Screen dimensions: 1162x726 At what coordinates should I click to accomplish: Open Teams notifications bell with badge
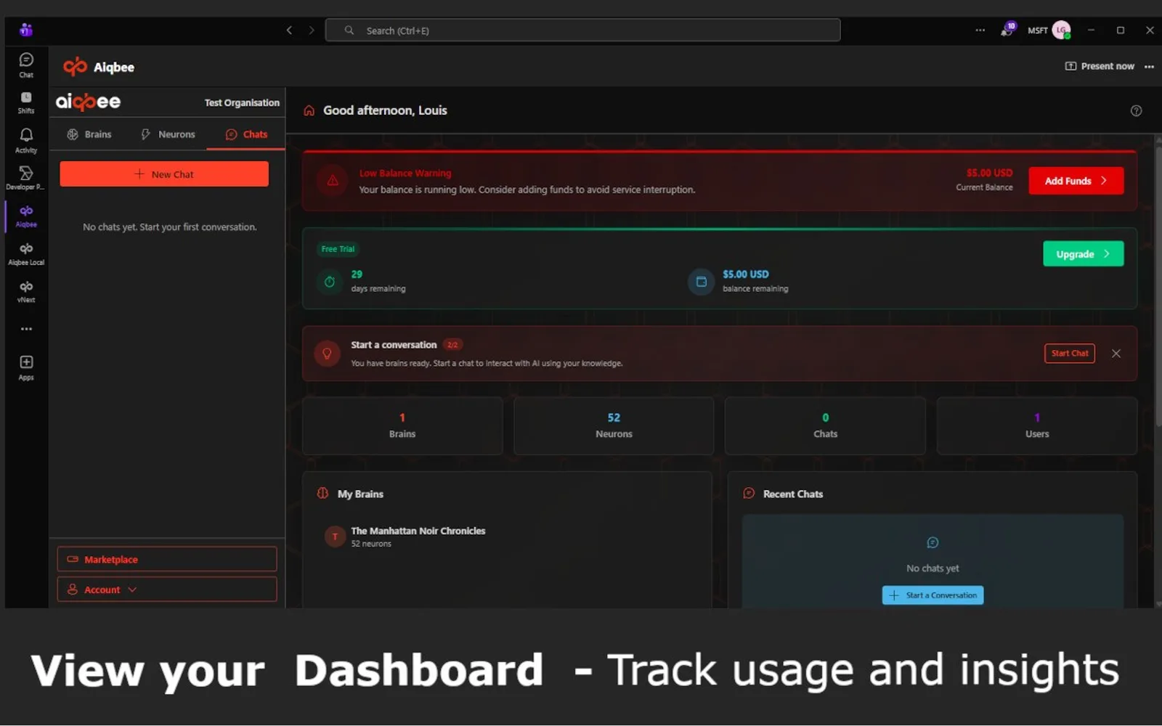click(x=1007, y=30)
